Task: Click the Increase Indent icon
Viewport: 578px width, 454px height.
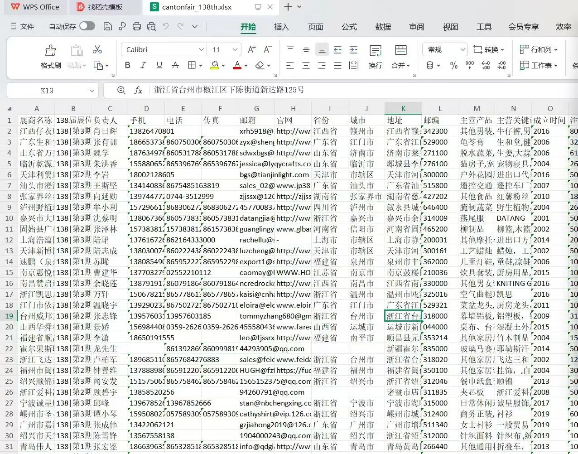Action: [x=354, y=49]
